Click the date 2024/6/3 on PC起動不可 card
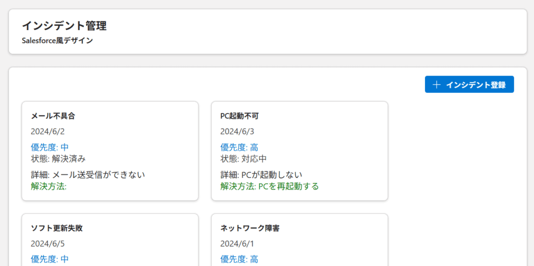 coord(237,131)
